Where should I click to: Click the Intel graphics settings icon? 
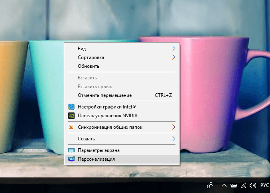71,107
